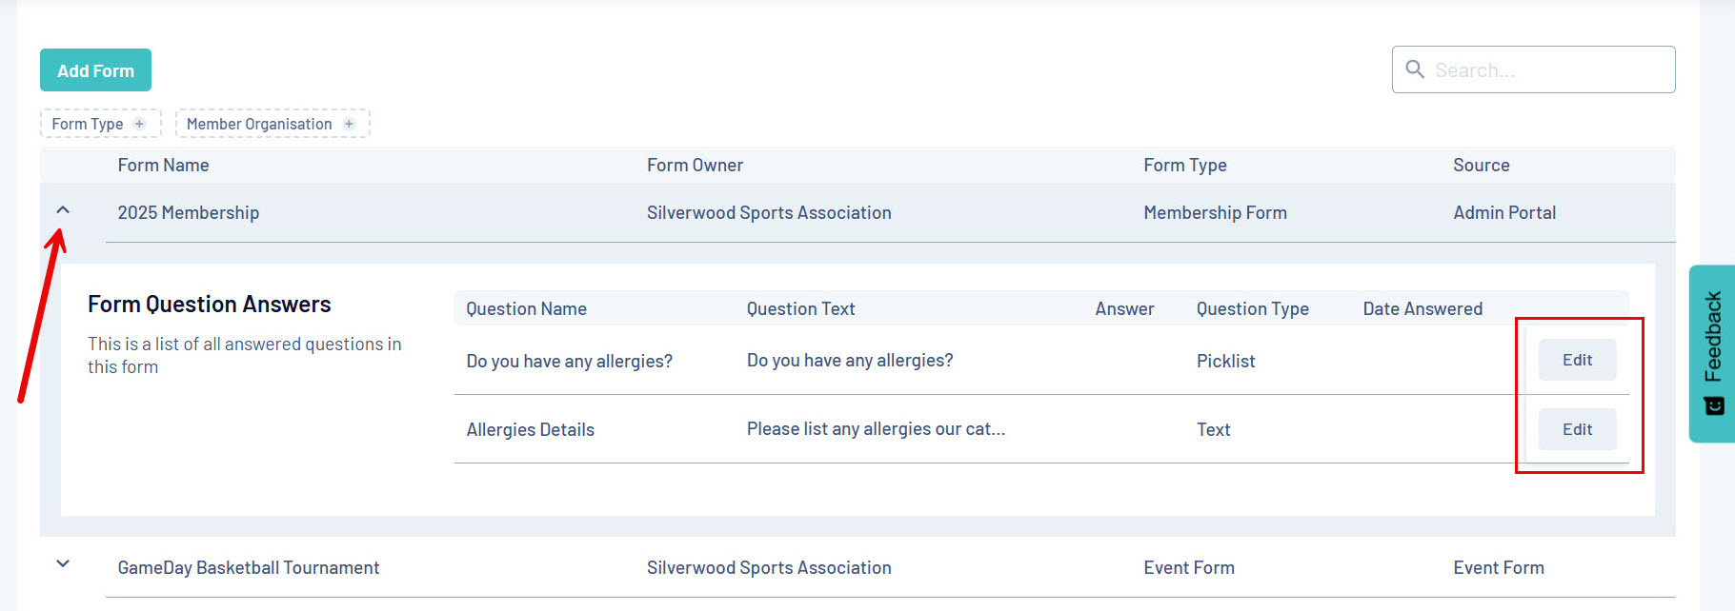Open the Member Organisation filter

coord(259,124)
